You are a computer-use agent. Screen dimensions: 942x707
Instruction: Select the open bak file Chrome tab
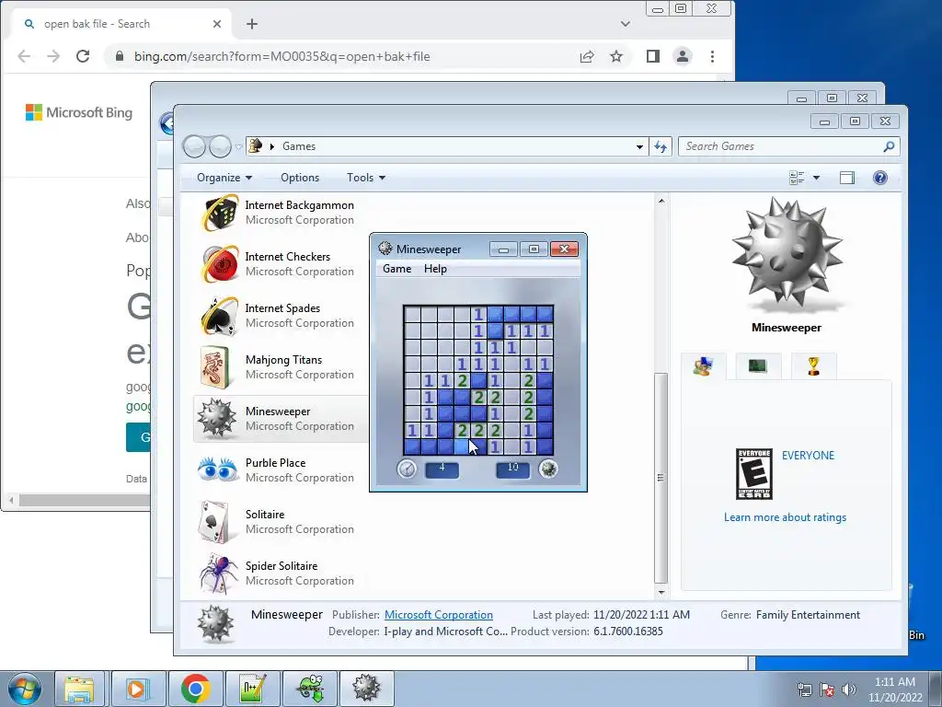(x=121, y=24)
